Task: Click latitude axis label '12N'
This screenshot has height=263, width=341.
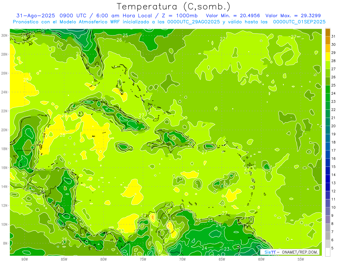Action: tap(4, 205)
